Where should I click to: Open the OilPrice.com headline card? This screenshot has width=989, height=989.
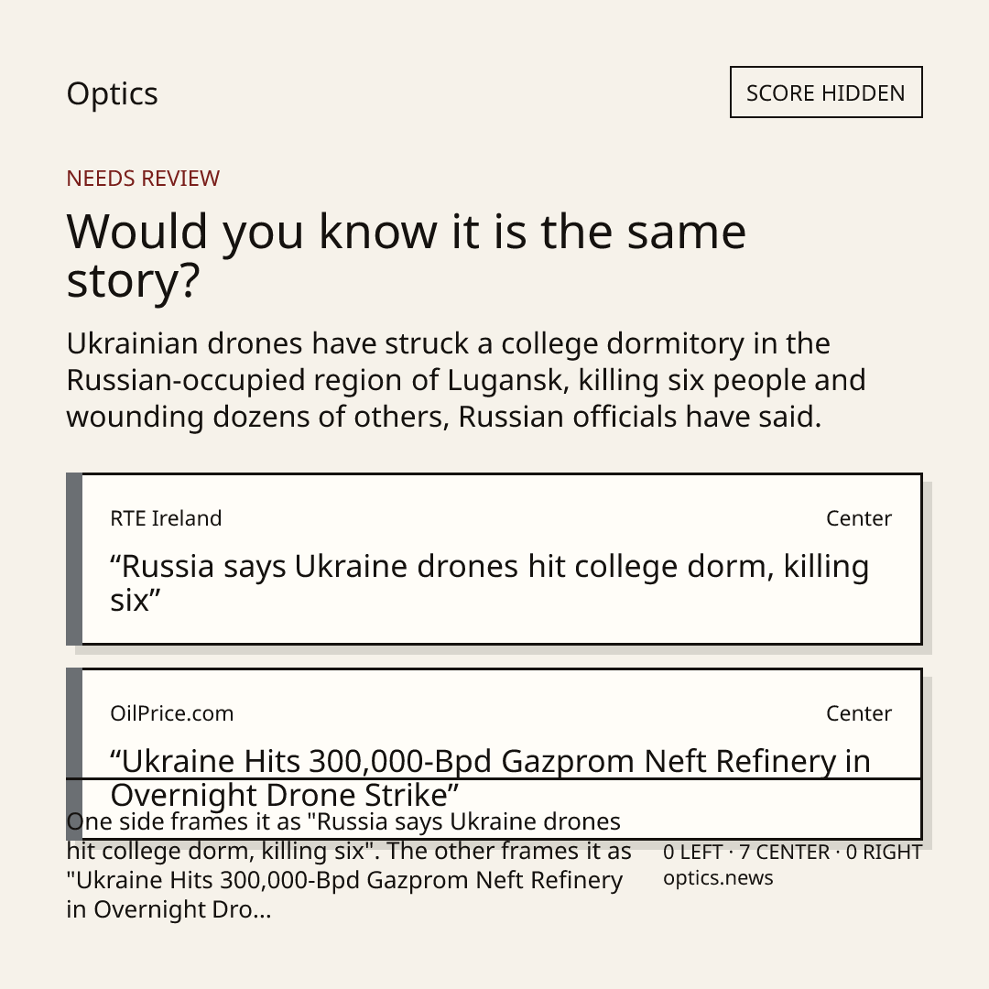click(494, 754)
